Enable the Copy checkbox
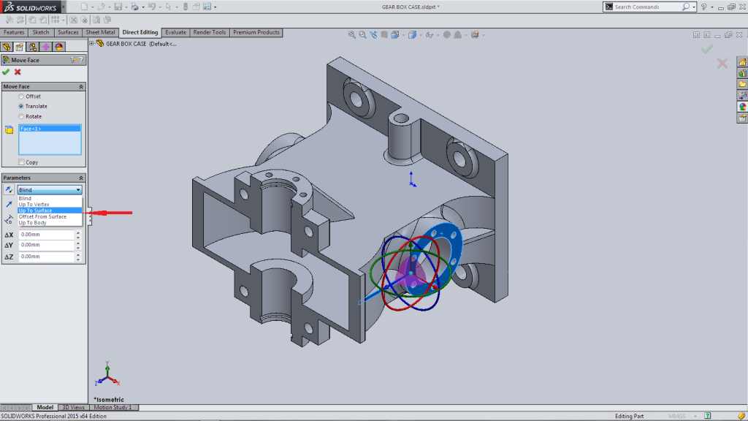Screen dimensions: 748x421 click(x=20, y=162)
